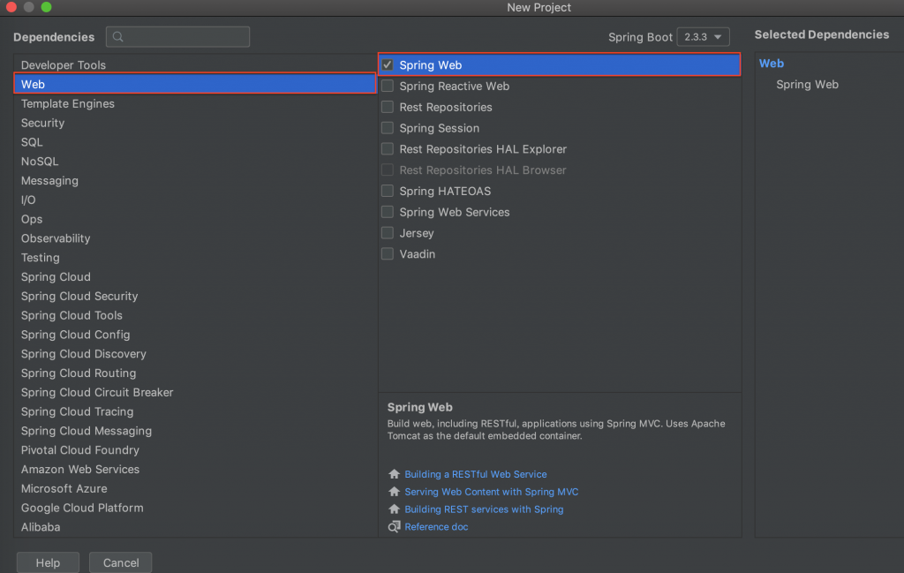Choose Spring Cloud Security category
Screen dimensions: 904x573
coord(195,297)
